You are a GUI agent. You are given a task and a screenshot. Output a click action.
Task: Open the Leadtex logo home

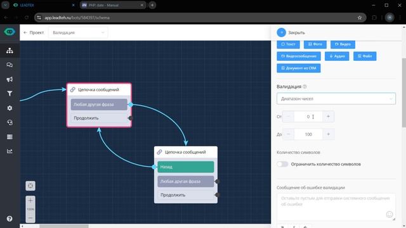[10, 32]
